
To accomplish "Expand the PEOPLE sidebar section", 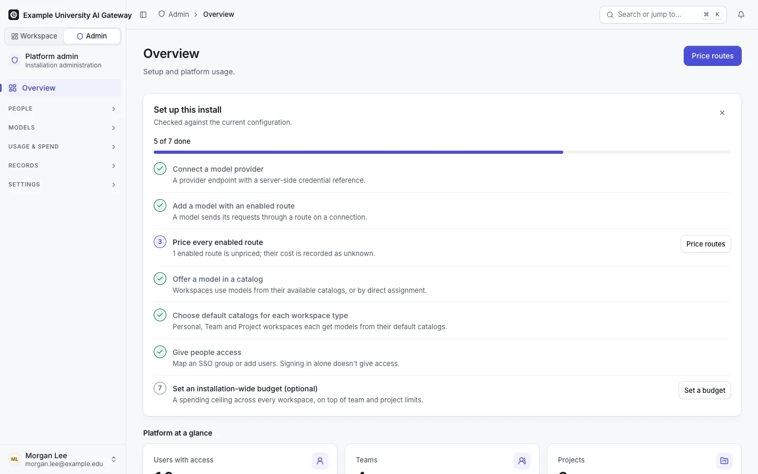I will (x=63, y=108).
